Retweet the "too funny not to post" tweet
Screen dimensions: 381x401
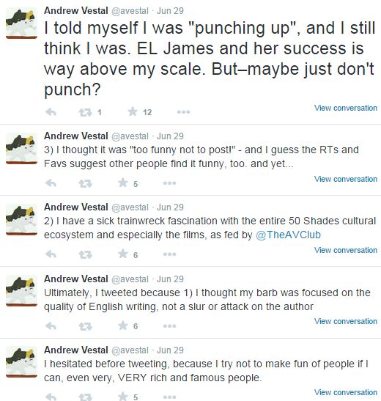click(85, 183)
